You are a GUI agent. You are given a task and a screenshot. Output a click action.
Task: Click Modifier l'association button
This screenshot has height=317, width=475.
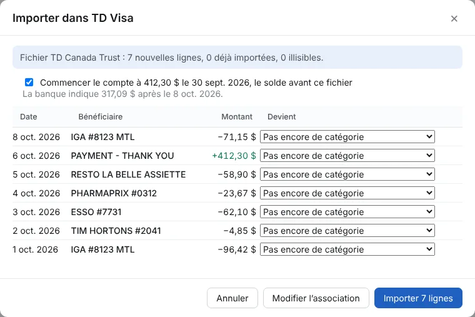pyautogui.click(x=316, y=298)
